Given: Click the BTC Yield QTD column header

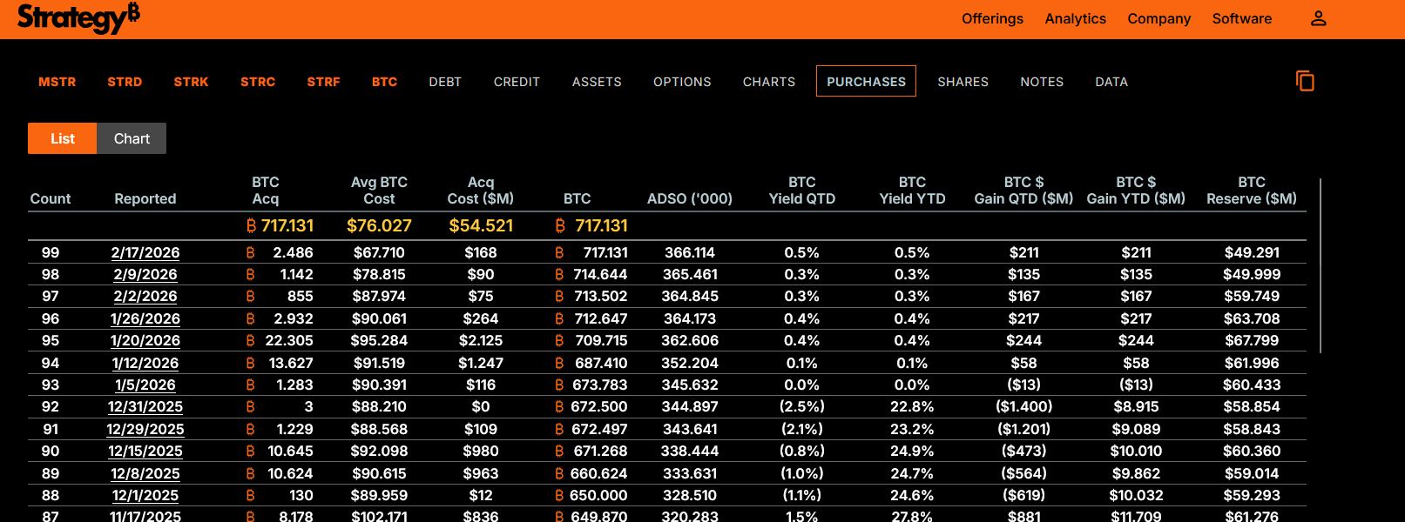Looking at the screenshot, I should tap(801, 191).
